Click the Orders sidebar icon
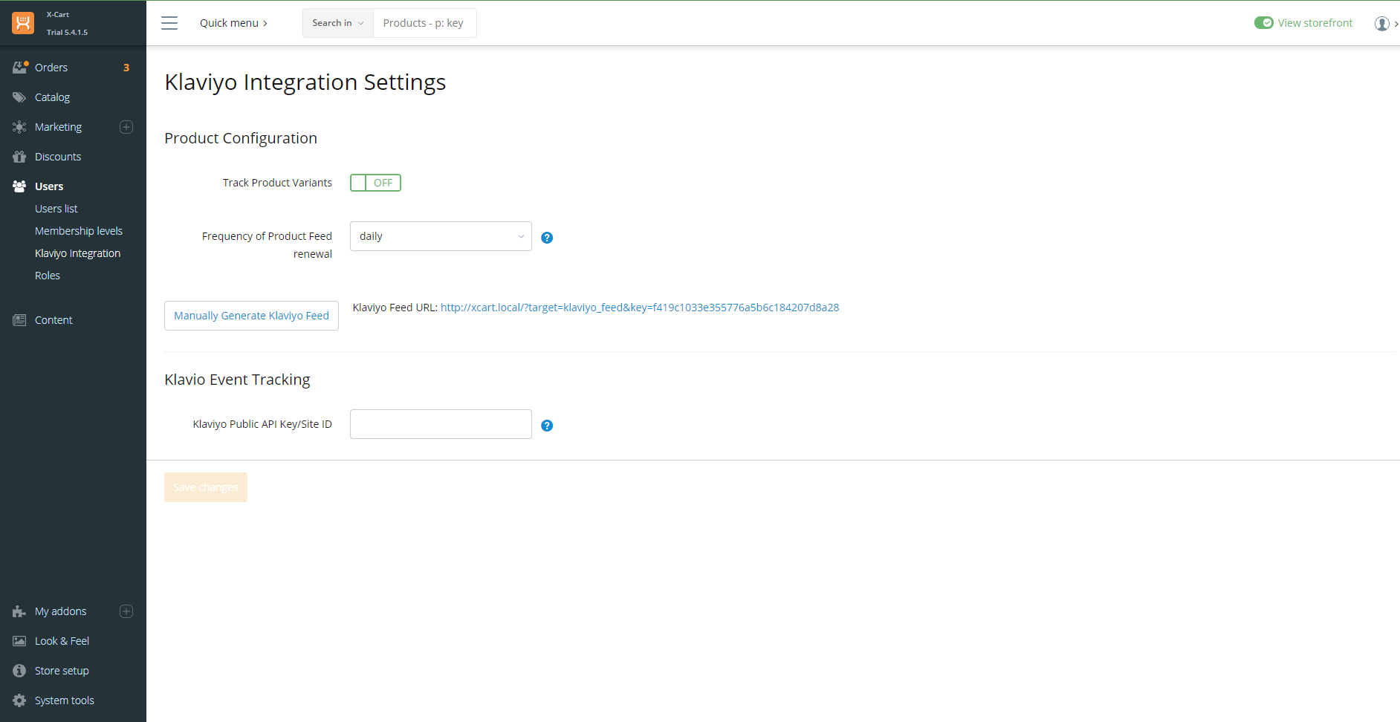 click(x=20, y=68)
